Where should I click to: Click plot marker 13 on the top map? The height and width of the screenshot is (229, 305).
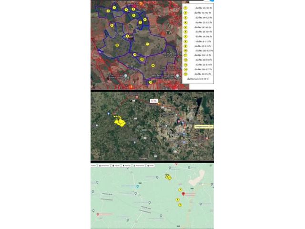pos(142,59)
